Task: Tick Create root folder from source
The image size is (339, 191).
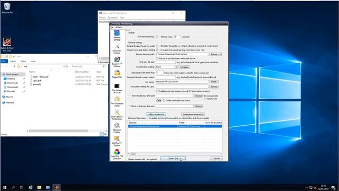Action: 164,100
